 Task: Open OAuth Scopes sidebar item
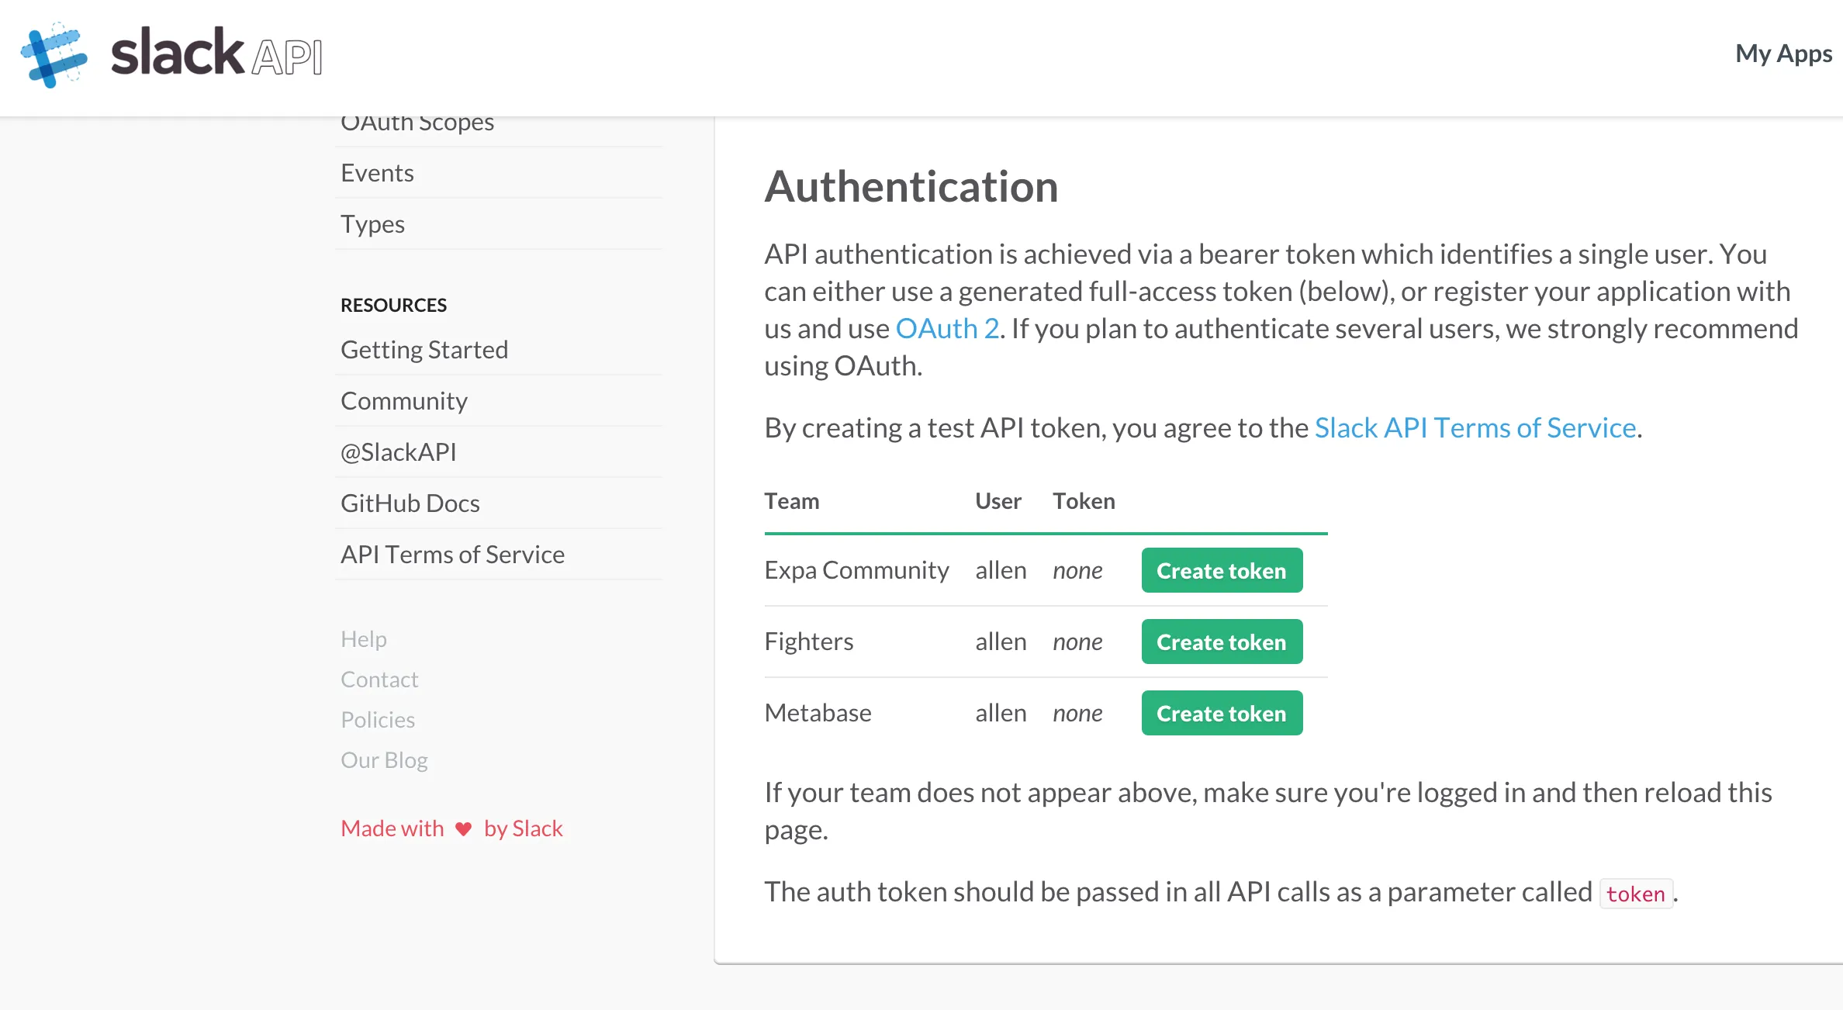click(x=417, y=124)
